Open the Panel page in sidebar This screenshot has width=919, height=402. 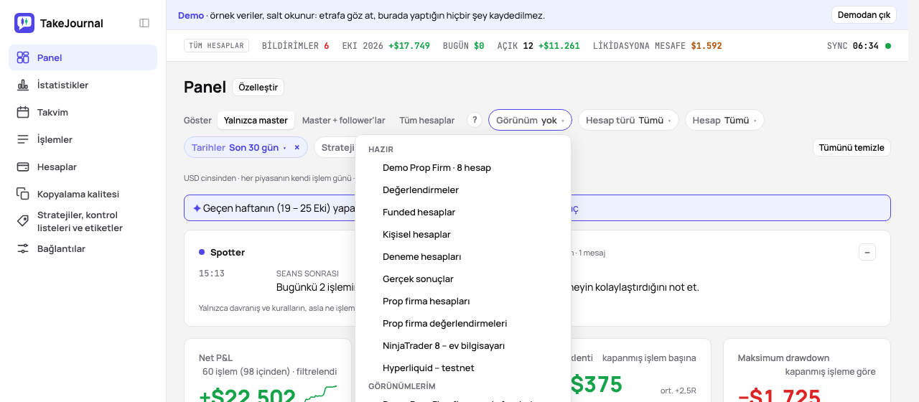83,57
